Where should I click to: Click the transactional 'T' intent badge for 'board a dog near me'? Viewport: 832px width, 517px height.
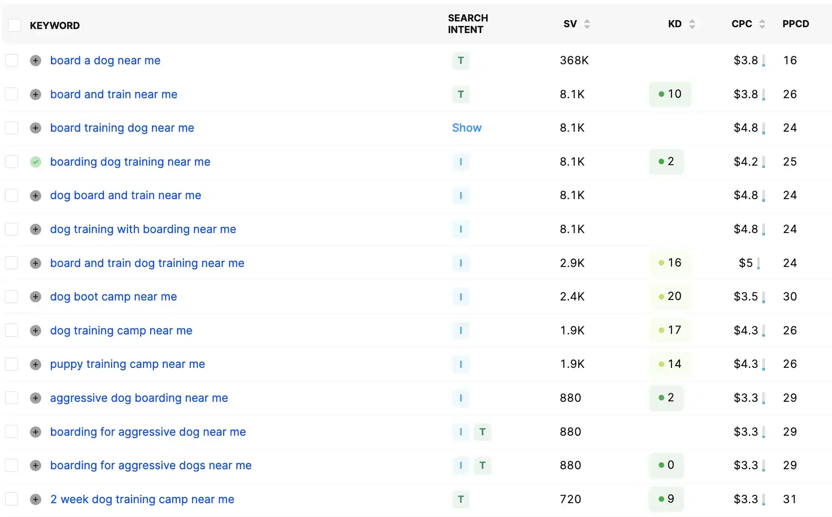click(x=461, y=61)
